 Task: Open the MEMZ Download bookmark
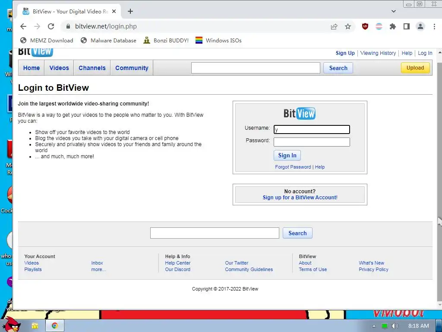(x=47, y=40)
